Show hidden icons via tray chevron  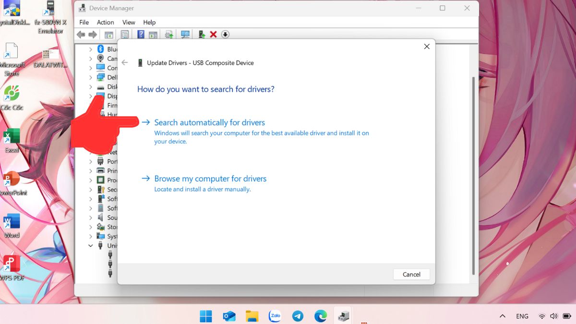tap(502, 316)
